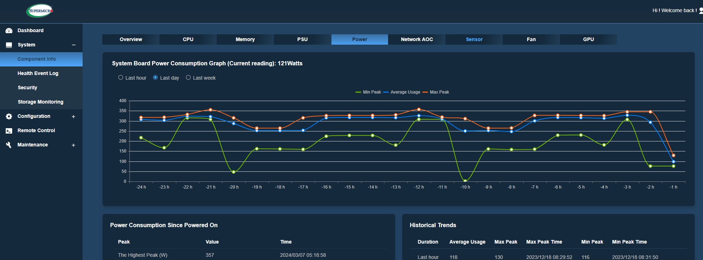Click the Min Peak point at -20 h
The height and width of the screenshot is (260, 703).
pos(233,172)
